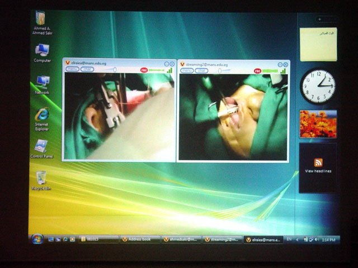Show hidden tray icons arrow

[297, 240]
